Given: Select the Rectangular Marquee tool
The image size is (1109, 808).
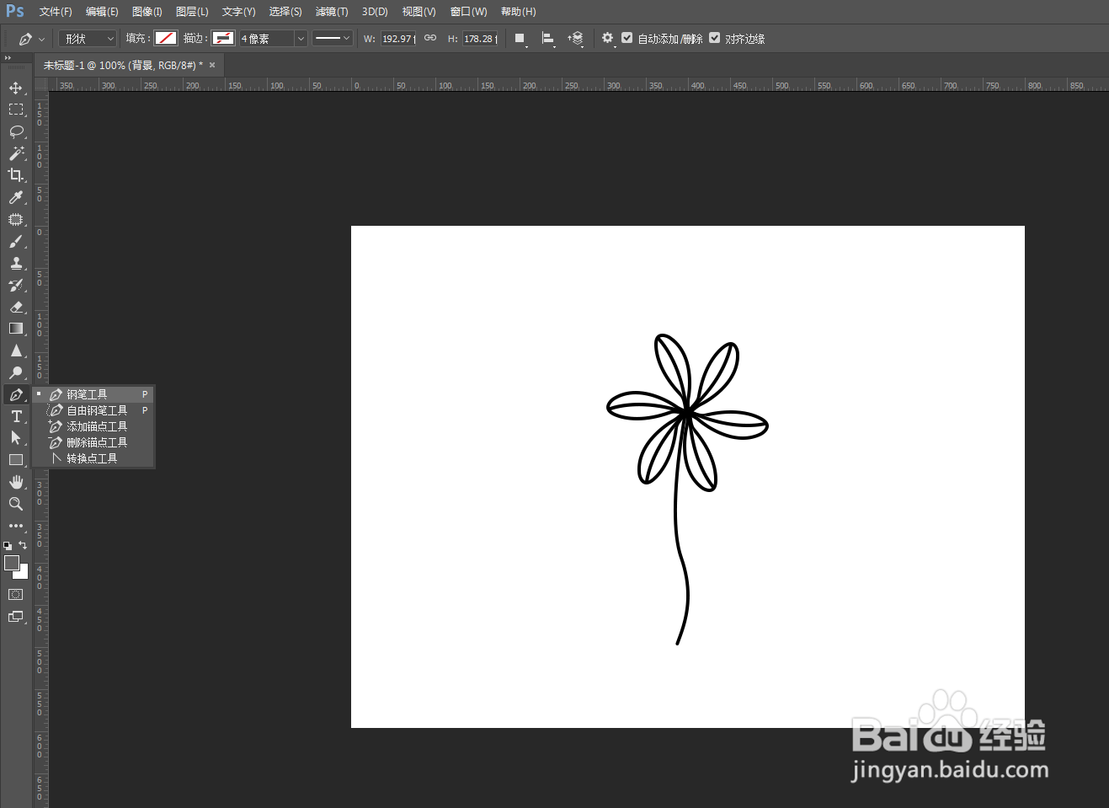Looking at the screenshot, I should [x=16, y=110].
